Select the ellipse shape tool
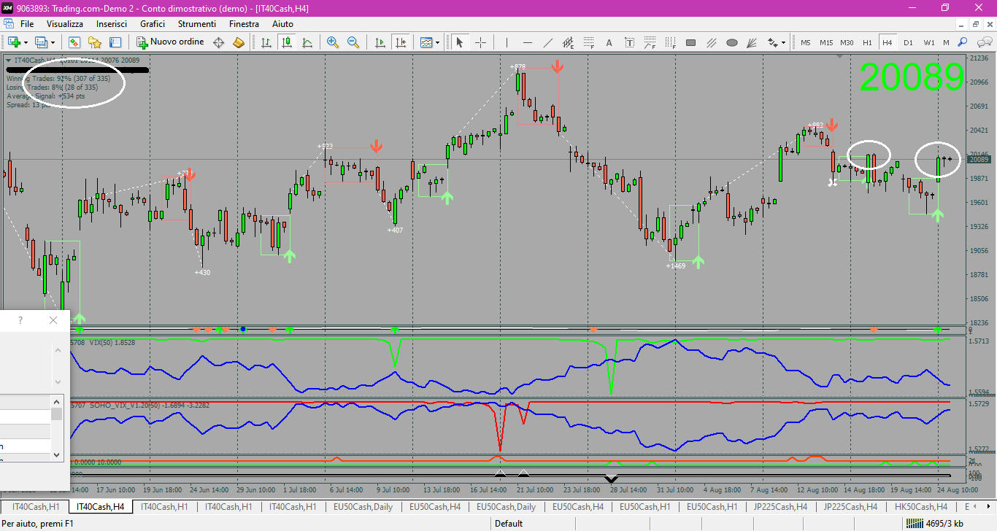 click(x=732, y=42)
